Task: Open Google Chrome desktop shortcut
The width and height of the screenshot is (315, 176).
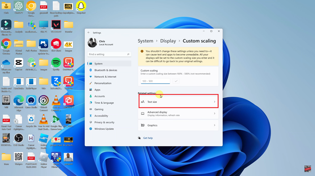Action: pos(6,46)
